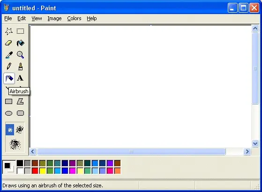Image resolution: width=262 pixels, height=192 pixels.
Task: Select the hot pink color swatch
Action: click(110, 170)
